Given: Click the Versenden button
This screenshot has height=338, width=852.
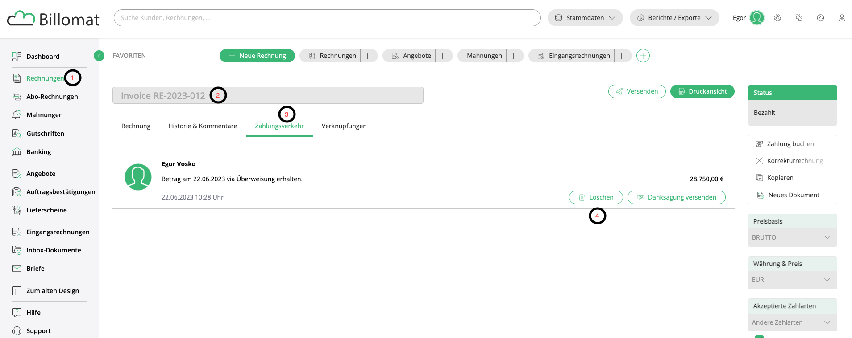Looking at the screenshot, I should coord(637,91).
